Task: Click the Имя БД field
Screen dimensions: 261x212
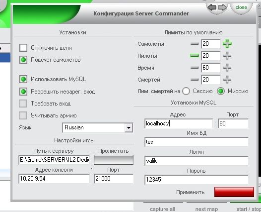Action: [196, 142]
